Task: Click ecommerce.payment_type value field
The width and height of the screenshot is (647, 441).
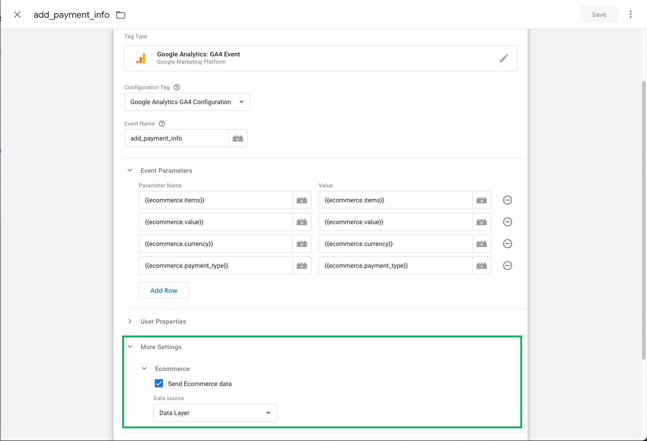Action: [395, 266]
